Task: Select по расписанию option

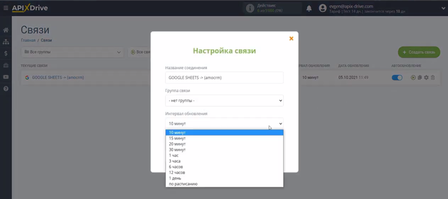Action: 224,184
